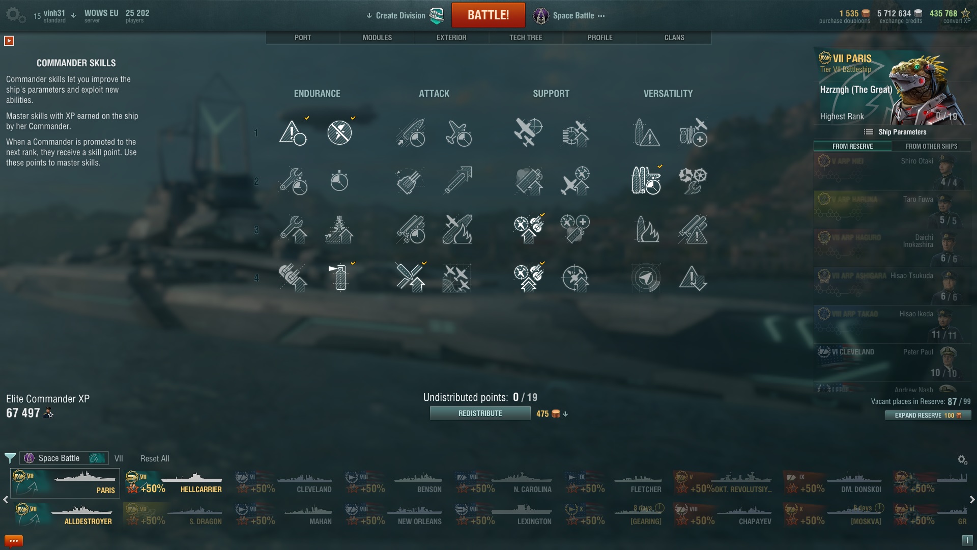977x550 pixels.
Task: Open the Space Battle mode dropdown
Action: (570, 16)
